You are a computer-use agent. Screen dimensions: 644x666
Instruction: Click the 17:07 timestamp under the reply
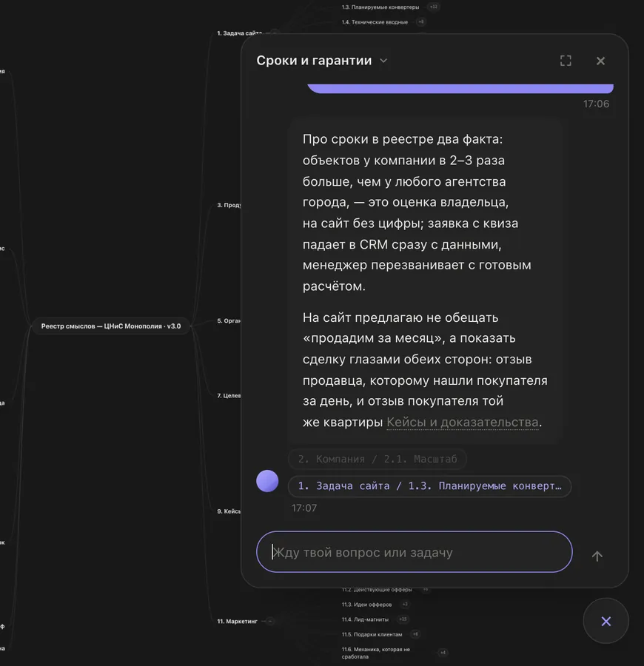click(304, 508)
